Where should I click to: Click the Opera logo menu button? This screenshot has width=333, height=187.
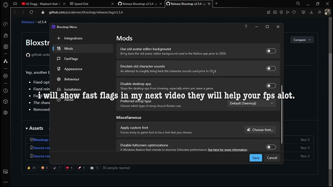[x=5, y=4]
